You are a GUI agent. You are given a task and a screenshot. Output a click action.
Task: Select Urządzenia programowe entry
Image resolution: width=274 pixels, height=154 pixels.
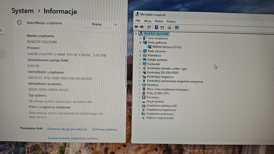[x=161, y=110]
